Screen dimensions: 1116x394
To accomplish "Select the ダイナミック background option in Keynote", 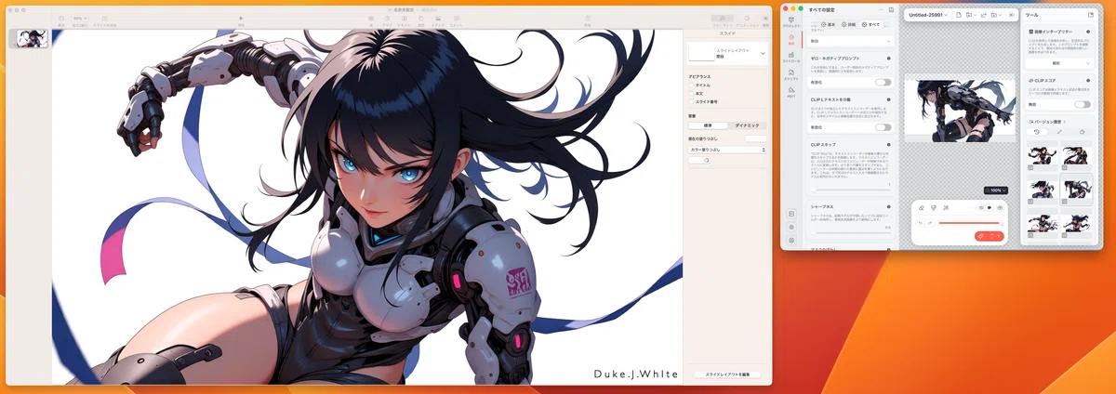I will click(x=747, y=125).
